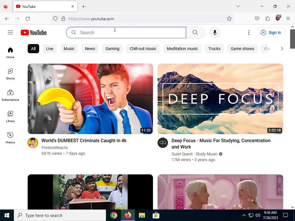The height and width of the screenshot is (221, 295).
Task: Select the Live filter chip
Action: [x=50, y=49]
